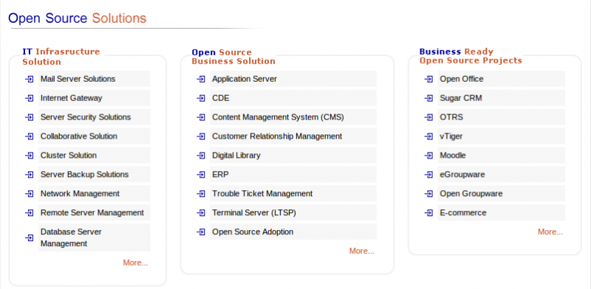Click the arrow icon beside Digital Library

click(x=201, y=156)
